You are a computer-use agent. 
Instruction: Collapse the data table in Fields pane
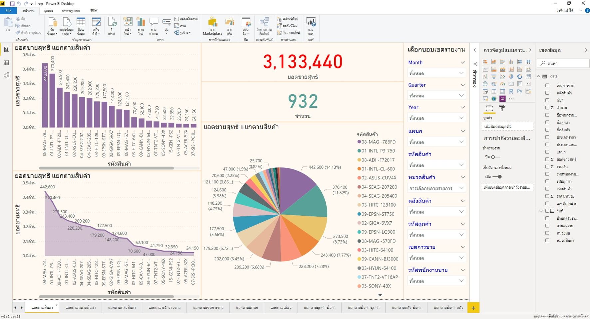click(x=539, y=76)
